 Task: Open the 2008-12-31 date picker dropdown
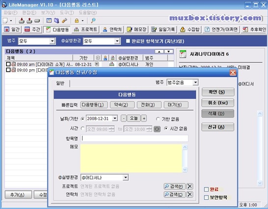click(115, 118)
